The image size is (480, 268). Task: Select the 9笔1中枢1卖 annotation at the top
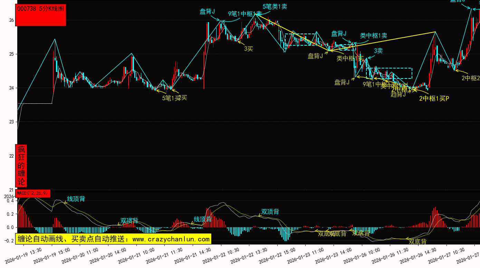point(244,14)
